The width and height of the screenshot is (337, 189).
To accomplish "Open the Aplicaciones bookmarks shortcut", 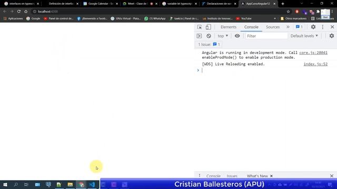I will click(x=13, y=19).
